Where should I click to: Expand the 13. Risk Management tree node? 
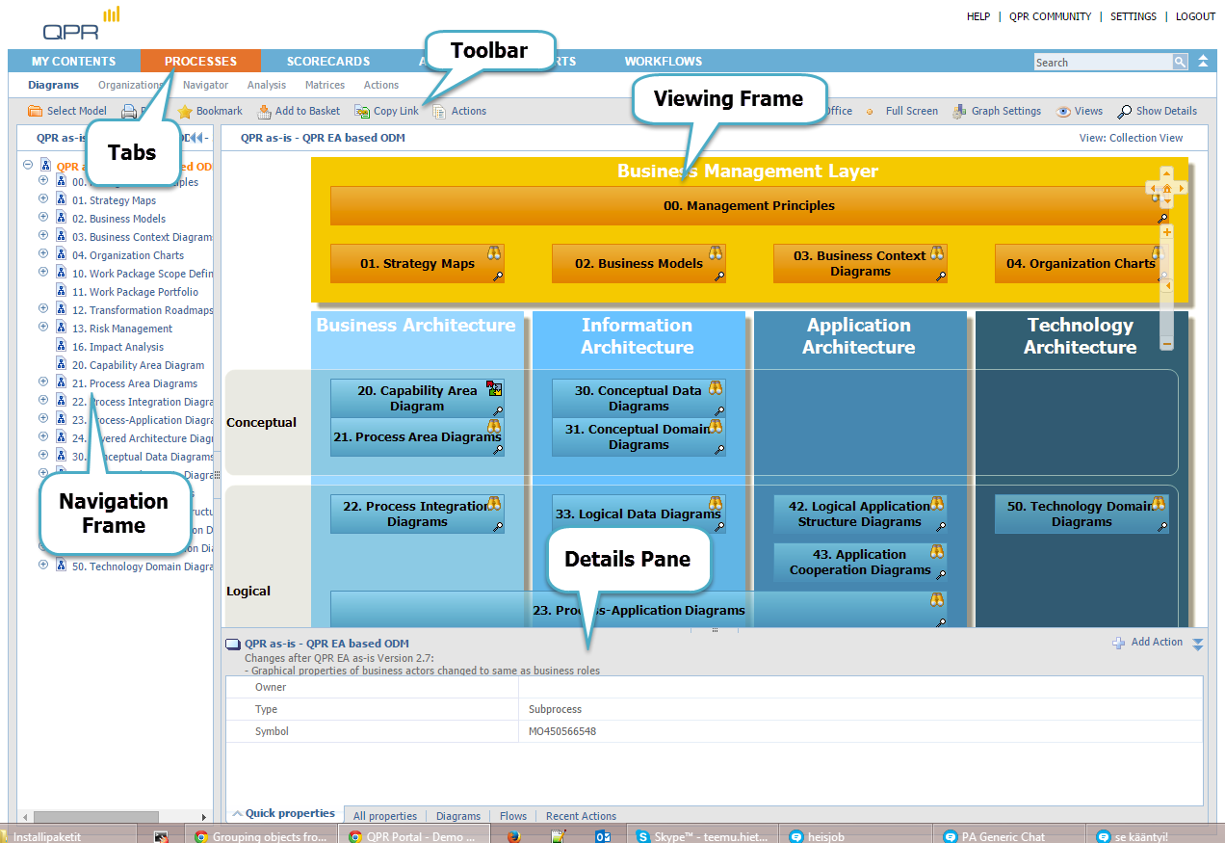coord(42,328)
